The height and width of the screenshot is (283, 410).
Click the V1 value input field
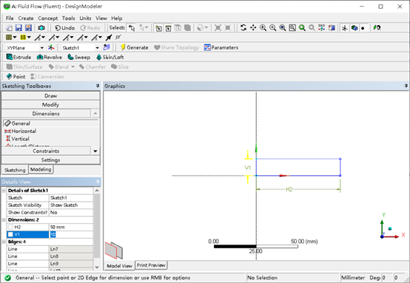(x=71, y=234)
